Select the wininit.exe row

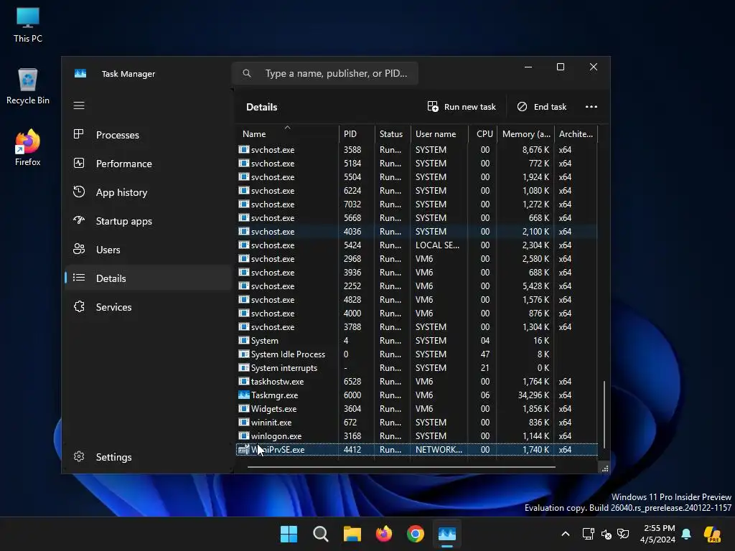[x=417, y=422]
